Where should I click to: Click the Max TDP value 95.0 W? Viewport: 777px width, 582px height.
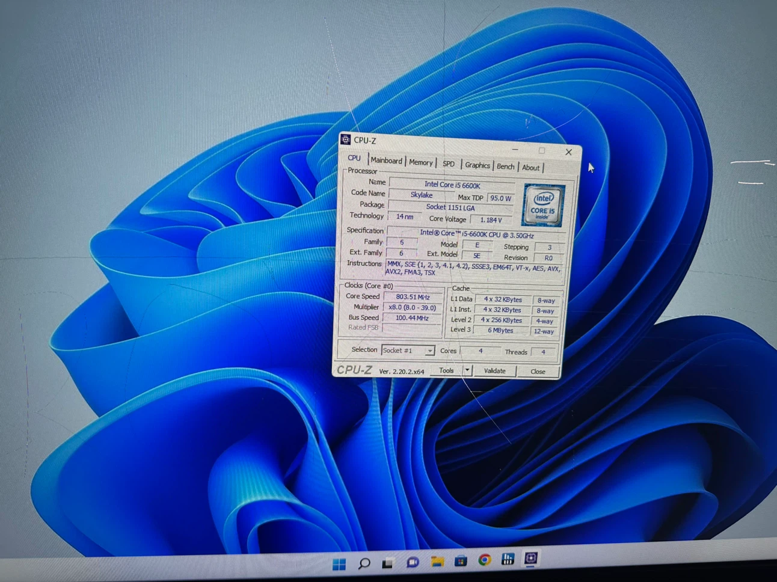tap(500, 198)
